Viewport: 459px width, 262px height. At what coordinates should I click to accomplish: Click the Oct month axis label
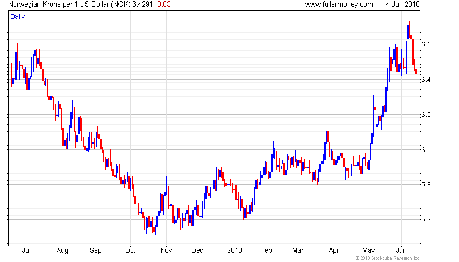130,250
